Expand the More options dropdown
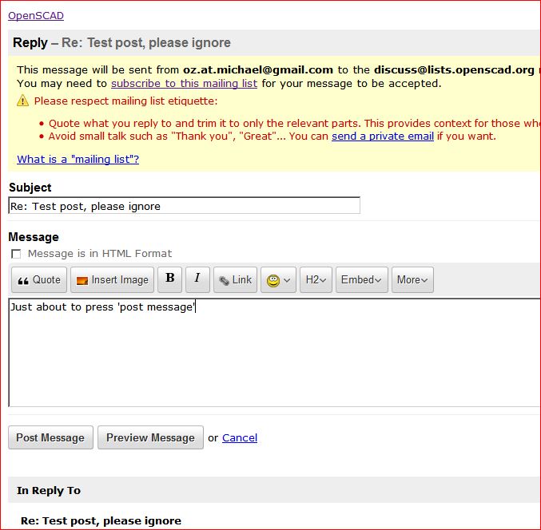This screenshot has height=530, width=541. pos(412,280)
